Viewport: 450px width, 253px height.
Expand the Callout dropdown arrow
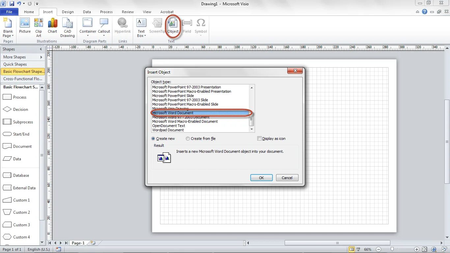point(104,36)
